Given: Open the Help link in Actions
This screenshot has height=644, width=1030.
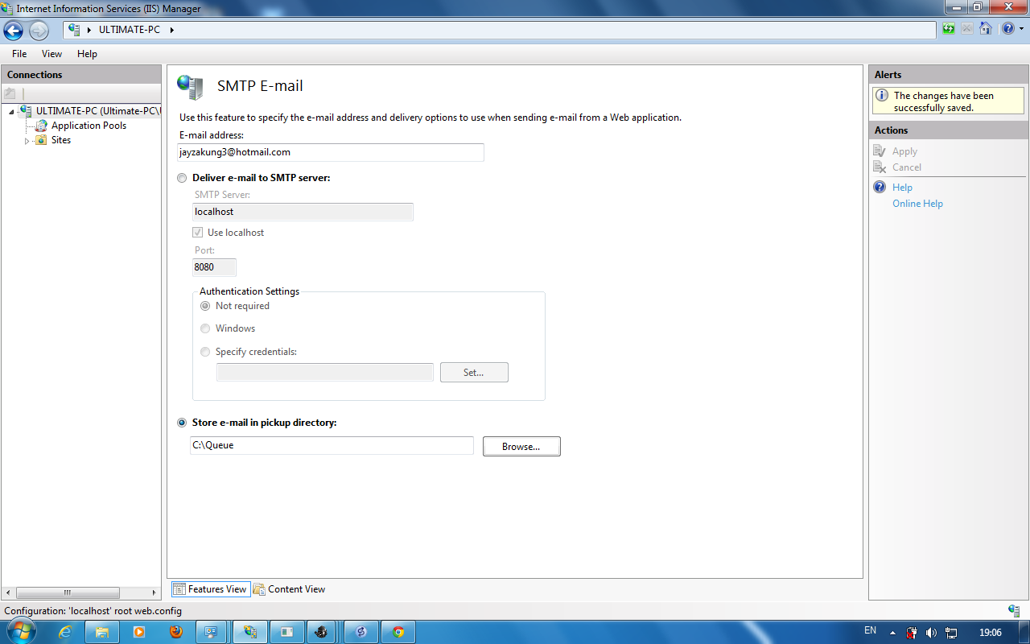Looking at the screenshot, I should coord(902,188).
